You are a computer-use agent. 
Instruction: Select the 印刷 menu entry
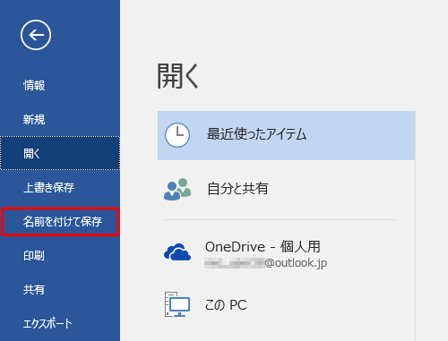(x=34, y=256)
